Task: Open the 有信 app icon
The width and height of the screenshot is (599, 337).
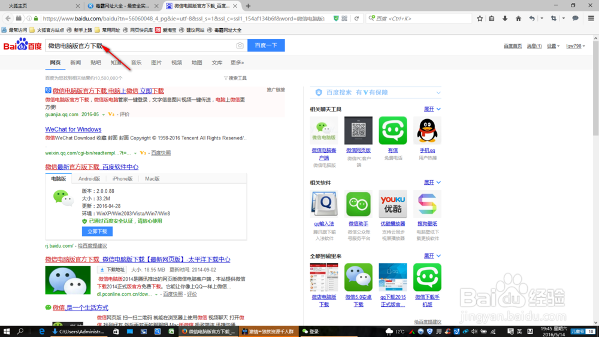Action: point(393,130)
